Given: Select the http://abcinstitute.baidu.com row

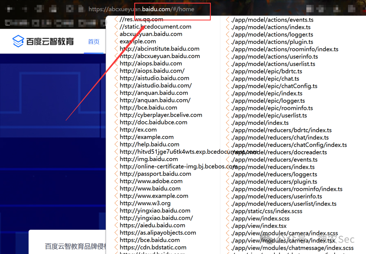Looking at the screenshot, I should point(159,48).
